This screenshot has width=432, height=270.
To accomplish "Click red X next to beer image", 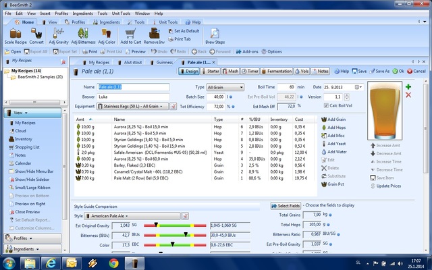I will click(408, 95).
